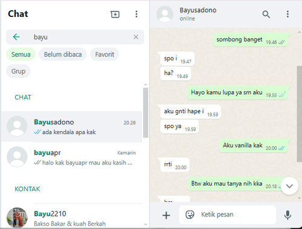The height and width of the screenshot is (229, 302).
Task: Clear the search text 'bayu'
Action: (x=136, y=37)
